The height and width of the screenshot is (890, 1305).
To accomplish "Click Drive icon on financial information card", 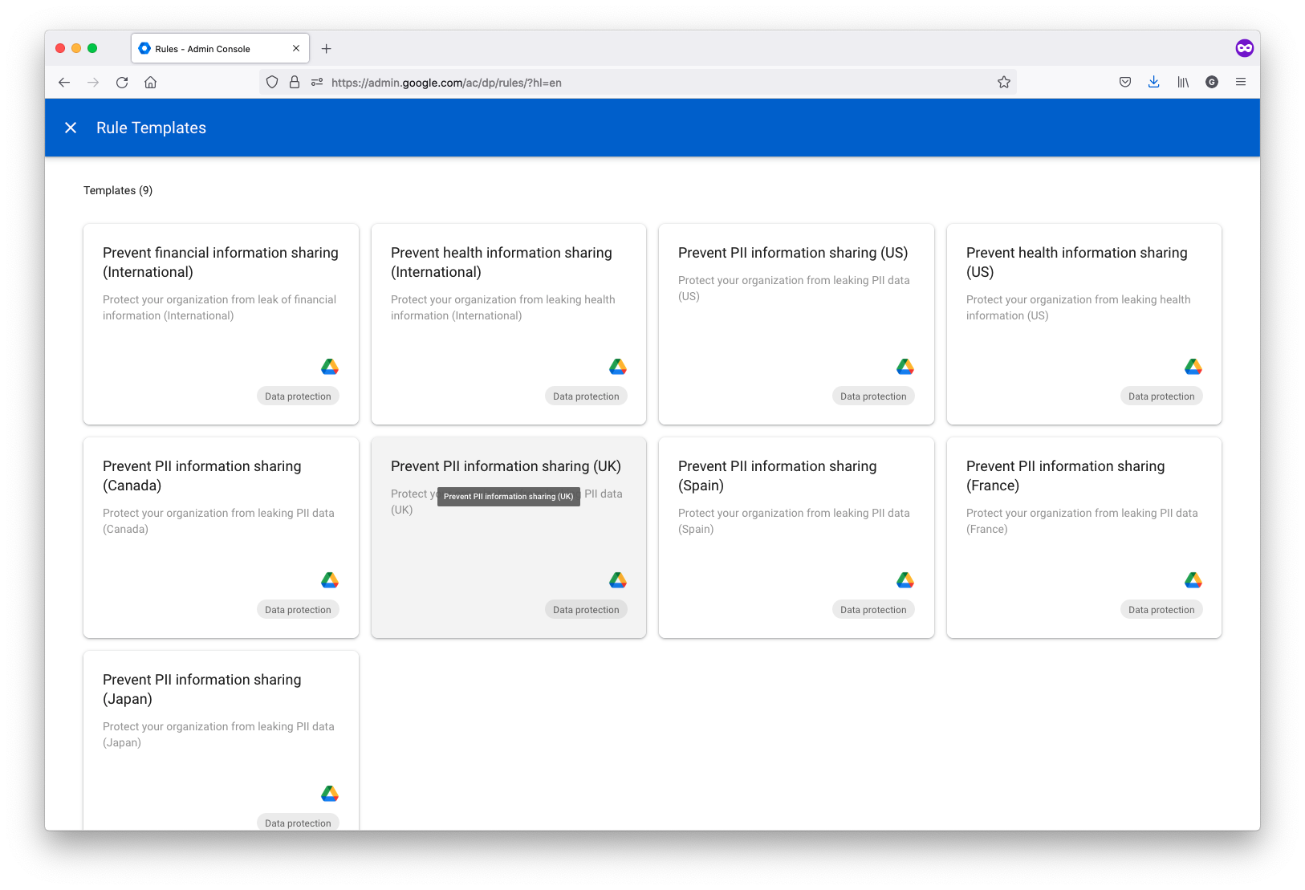I will (x=330, y=367).
